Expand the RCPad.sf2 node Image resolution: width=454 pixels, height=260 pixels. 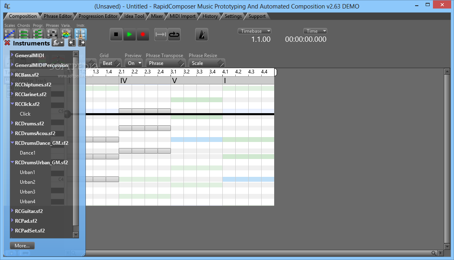tap(12, 220)
